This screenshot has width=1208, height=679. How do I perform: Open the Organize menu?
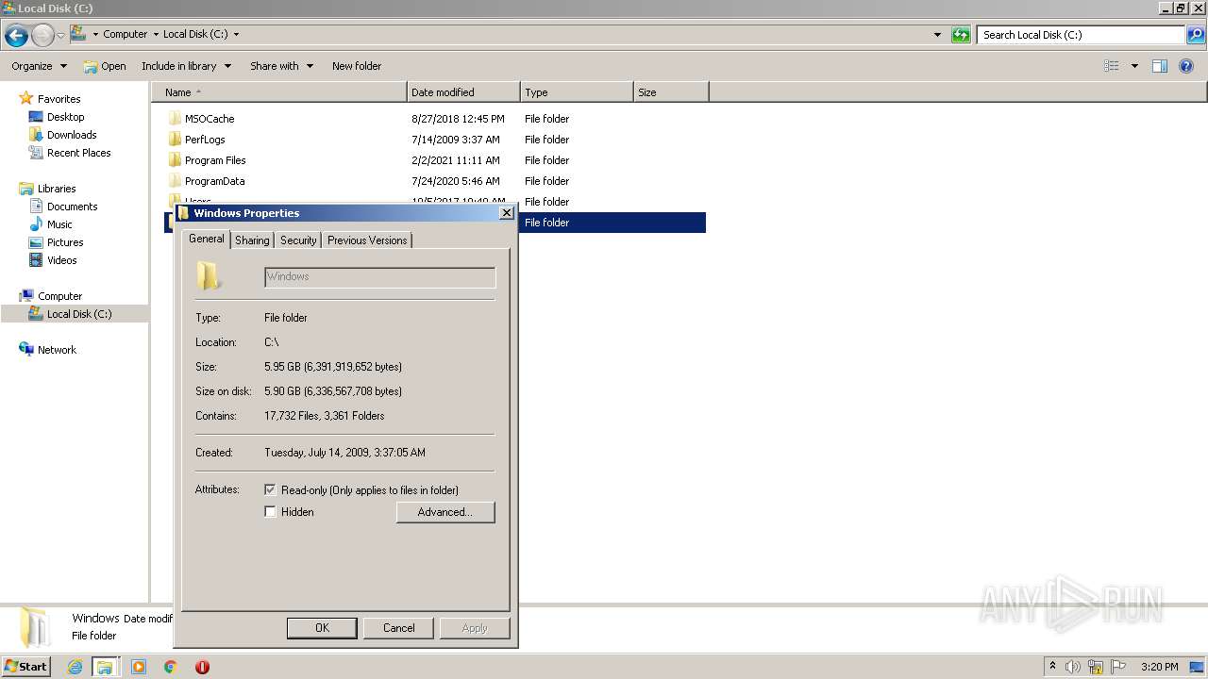tap(39, 66)
